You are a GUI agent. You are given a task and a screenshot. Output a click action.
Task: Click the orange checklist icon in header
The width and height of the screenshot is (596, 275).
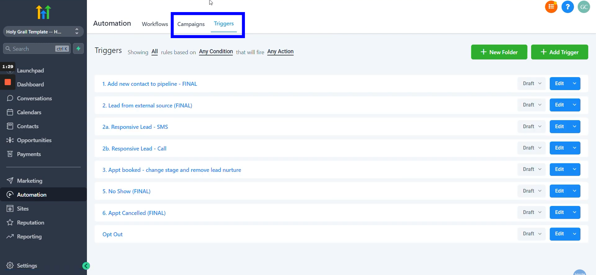point(551,7)
